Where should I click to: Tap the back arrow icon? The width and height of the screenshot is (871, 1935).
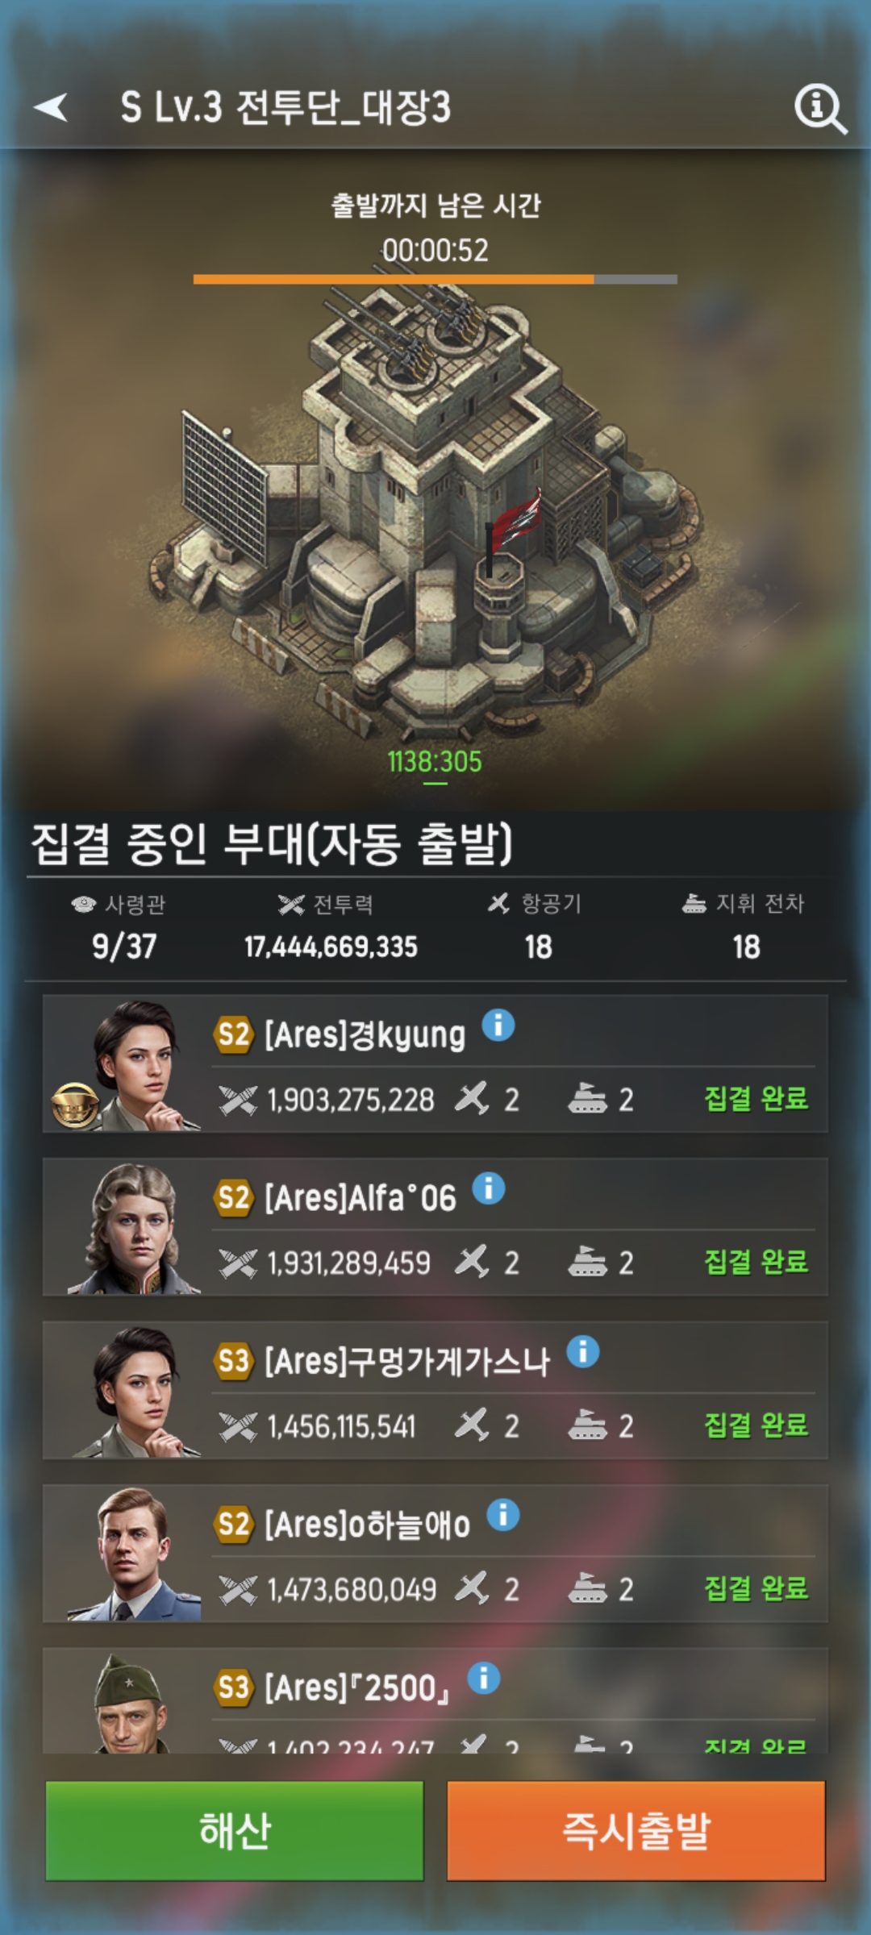[51, 107]
